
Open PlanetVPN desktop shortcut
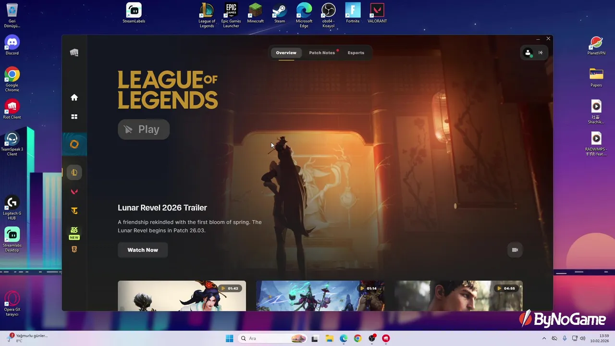click(596, 45)
